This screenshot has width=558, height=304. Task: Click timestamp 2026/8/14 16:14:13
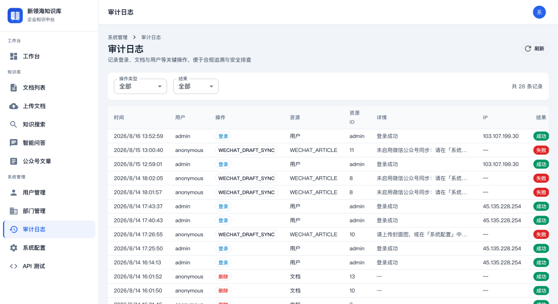(137, 263)
